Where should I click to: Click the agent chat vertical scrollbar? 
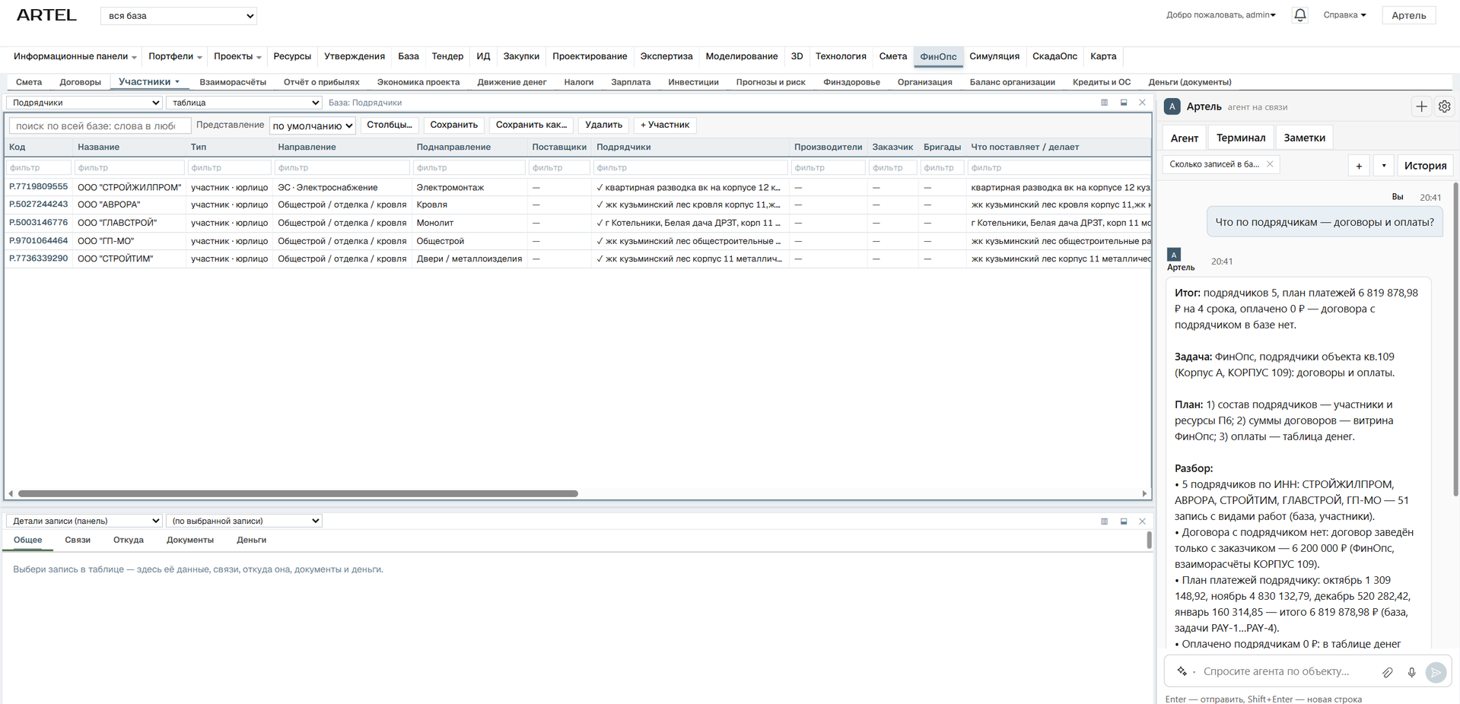click(1455, 339)
